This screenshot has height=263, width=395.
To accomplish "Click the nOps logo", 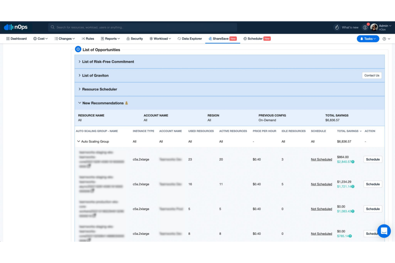I will click(x=16, y=27).
